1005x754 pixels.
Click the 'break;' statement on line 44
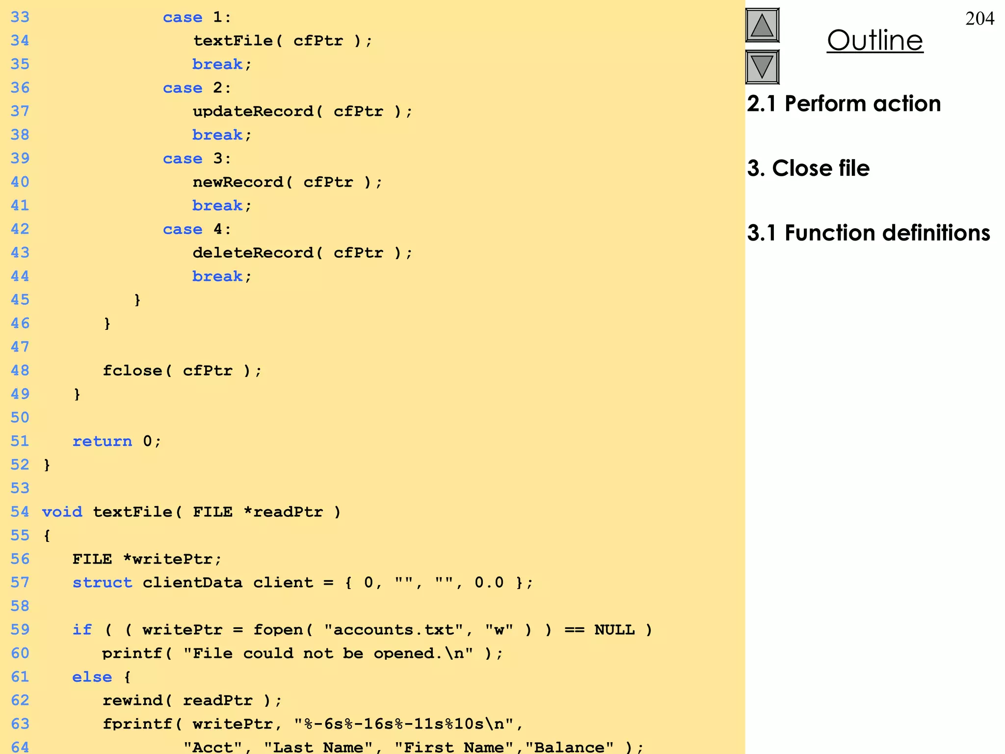click(222, 276)
